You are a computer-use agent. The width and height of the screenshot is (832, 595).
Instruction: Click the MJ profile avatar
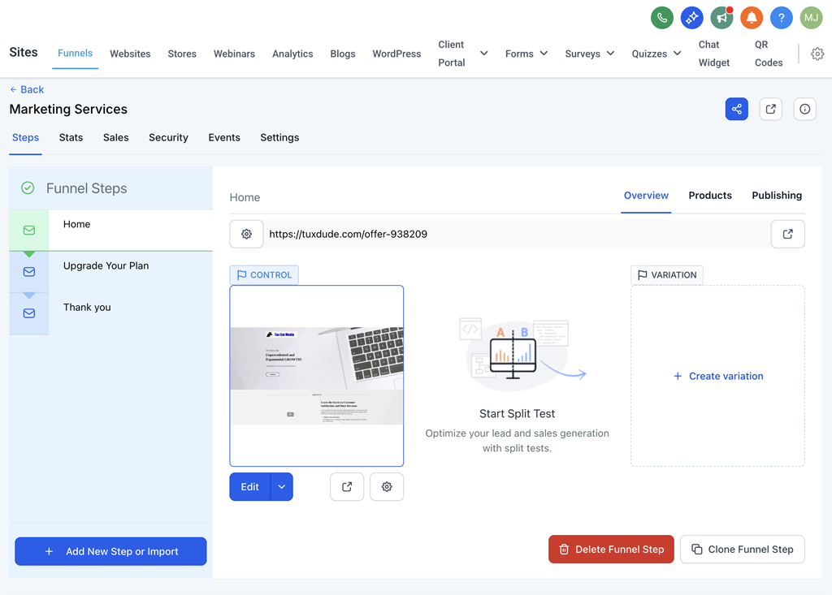click(811, 17)
